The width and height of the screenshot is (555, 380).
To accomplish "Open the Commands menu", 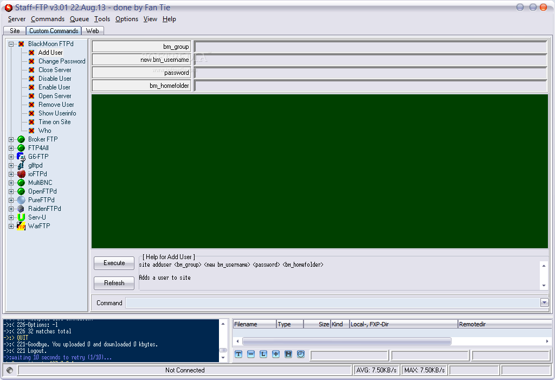I will (48, 19).
